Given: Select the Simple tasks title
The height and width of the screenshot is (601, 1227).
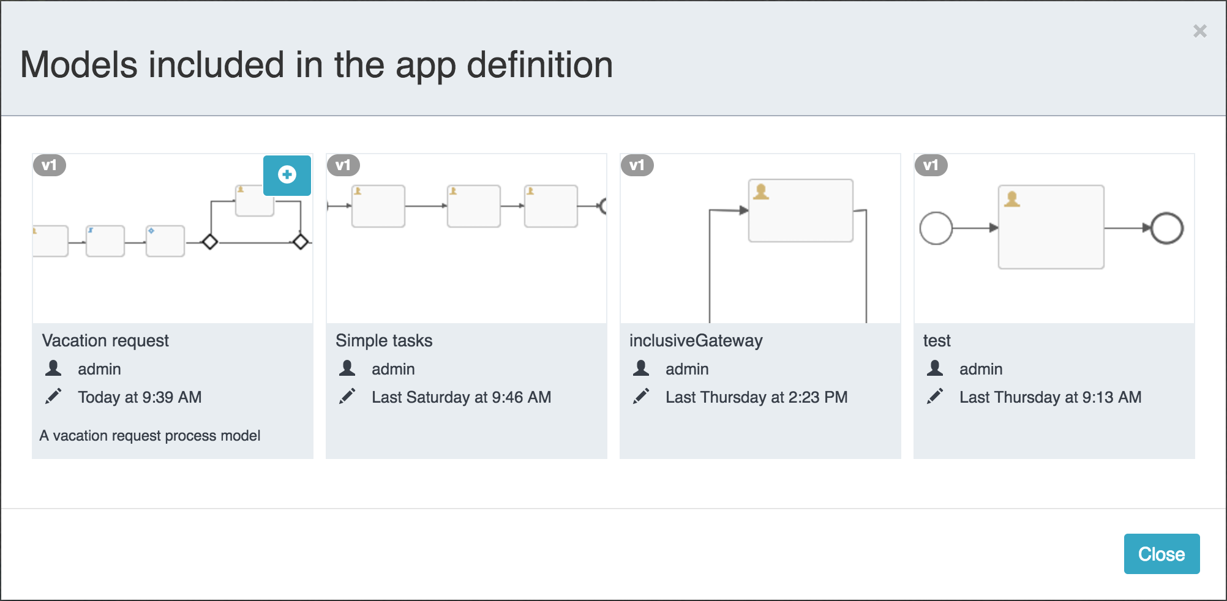Looking at the screenshot, I should [x=384, y=340].
